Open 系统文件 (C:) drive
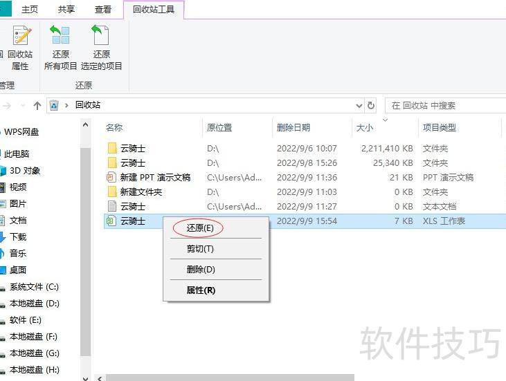Screen dimensions: 506x381 (x=34, y=286)
